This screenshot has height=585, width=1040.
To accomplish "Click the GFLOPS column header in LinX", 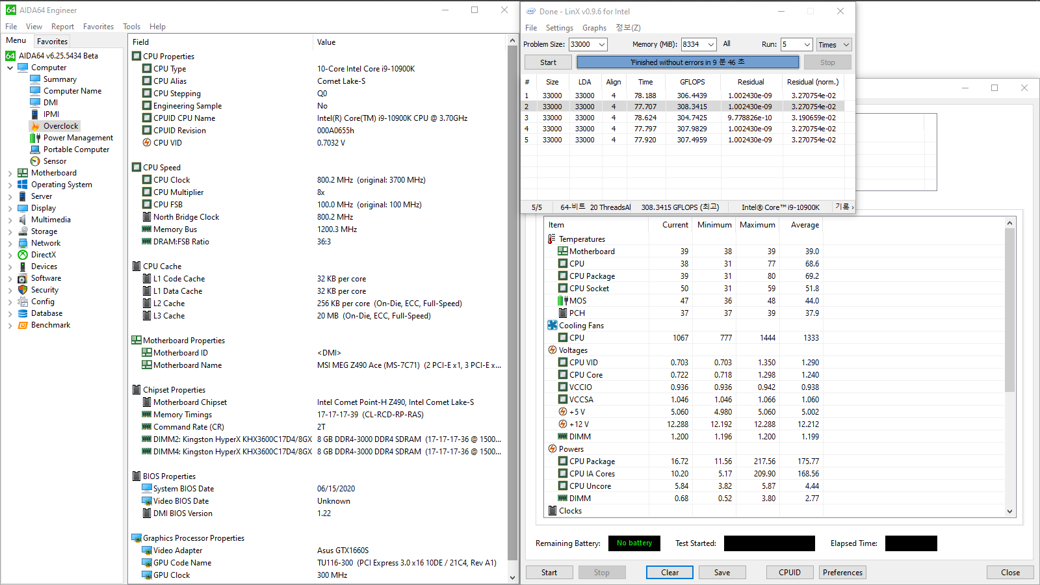I will point(692,82).
